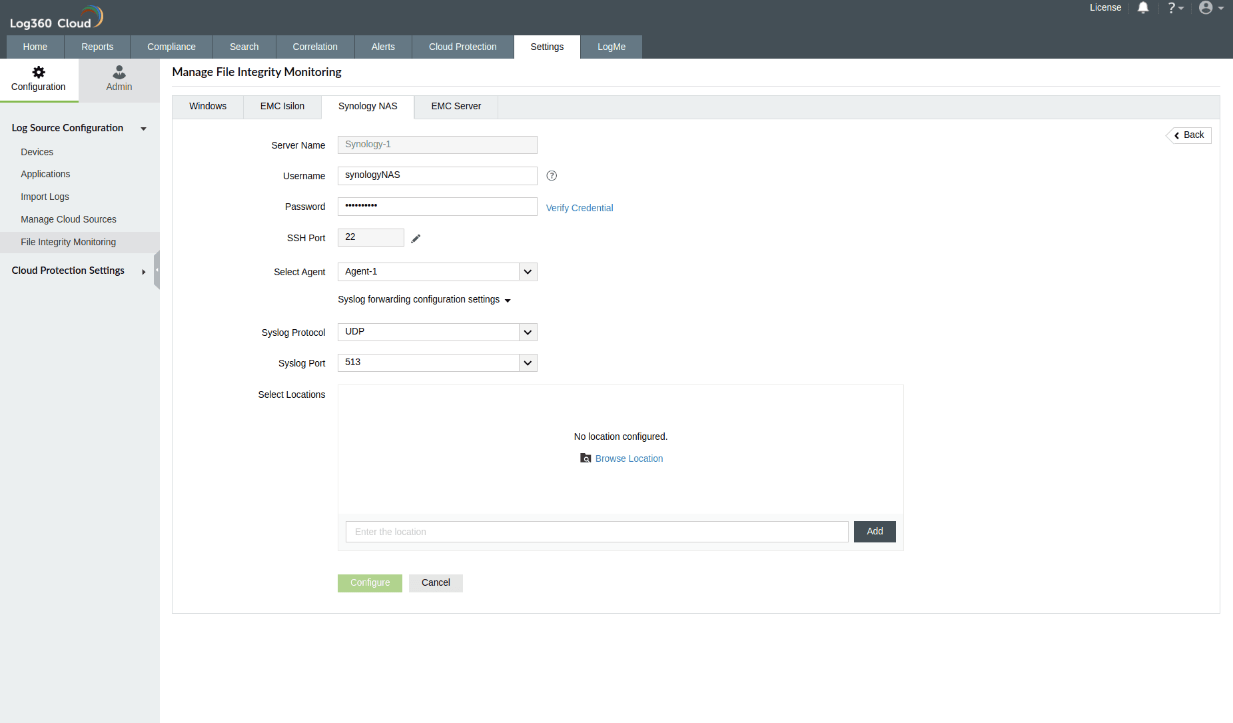Expand the Cloud Protection Settings menu
The image size is (1233, 723).
[x=143, y=271]
